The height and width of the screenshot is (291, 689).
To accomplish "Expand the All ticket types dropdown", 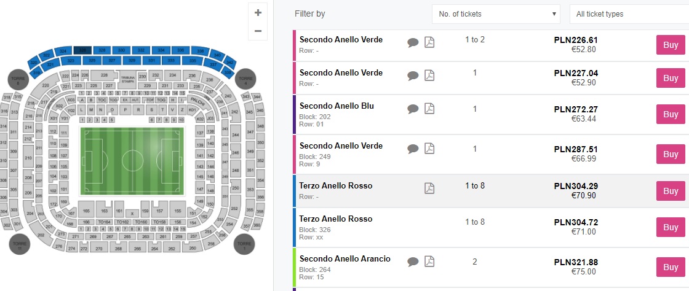I will click(x=627, y=14).
